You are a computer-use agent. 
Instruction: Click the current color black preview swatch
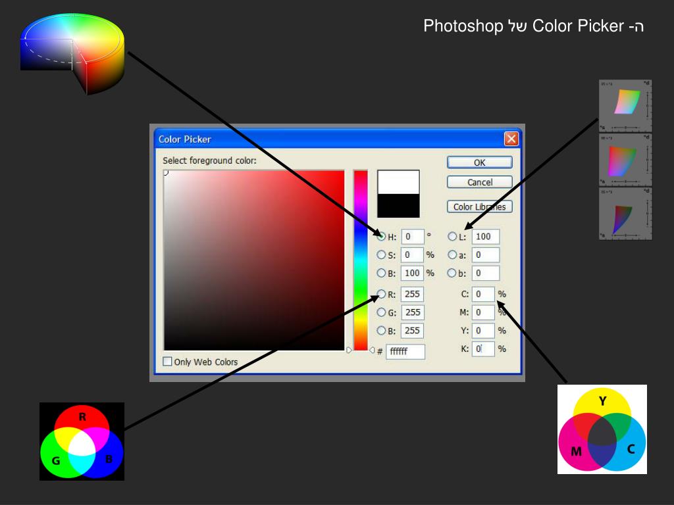click(398, 206)
